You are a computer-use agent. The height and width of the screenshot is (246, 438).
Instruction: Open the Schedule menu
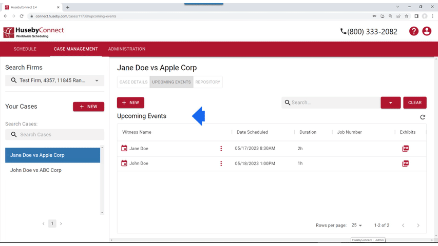coord(25,49)
